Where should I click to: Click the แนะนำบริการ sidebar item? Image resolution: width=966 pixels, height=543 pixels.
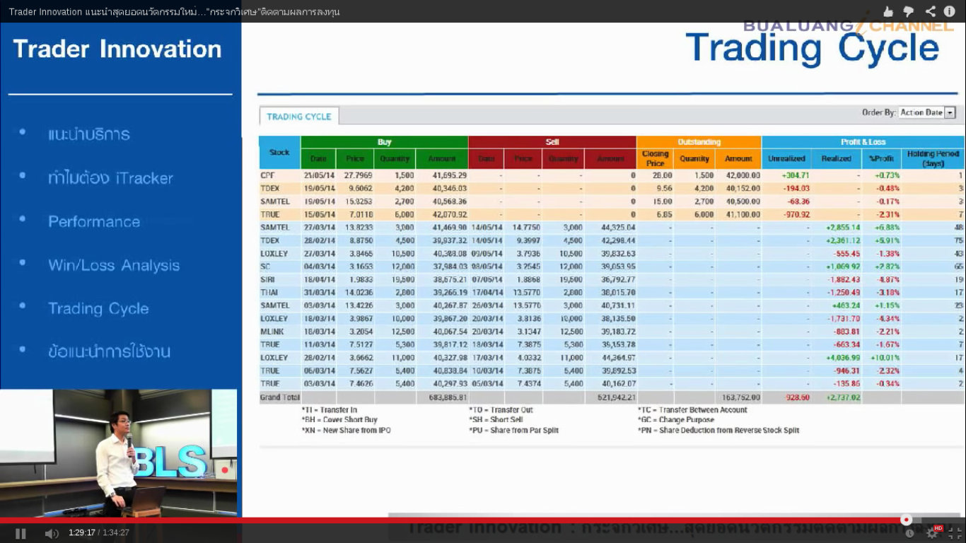point(89,134)
